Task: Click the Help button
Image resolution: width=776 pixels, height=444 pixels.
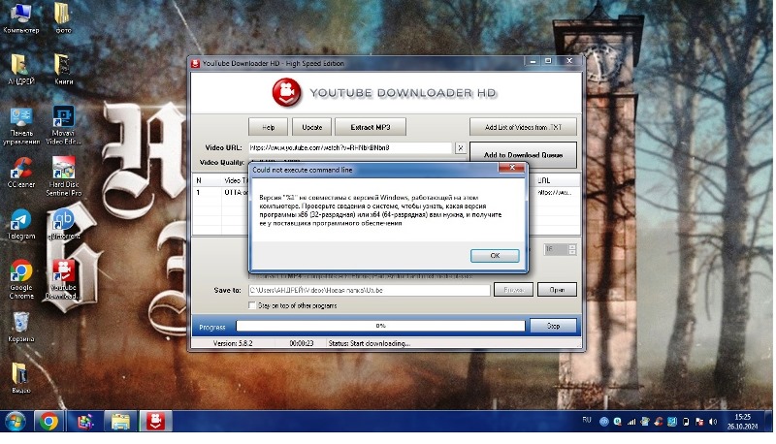Action: [x=268, y=127]
